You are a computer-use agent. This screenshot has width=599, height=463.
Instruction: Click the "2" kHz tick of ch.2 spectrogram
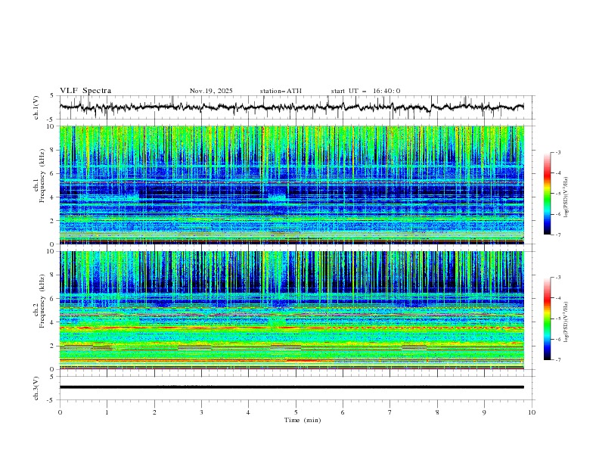(x=52, y=346)
